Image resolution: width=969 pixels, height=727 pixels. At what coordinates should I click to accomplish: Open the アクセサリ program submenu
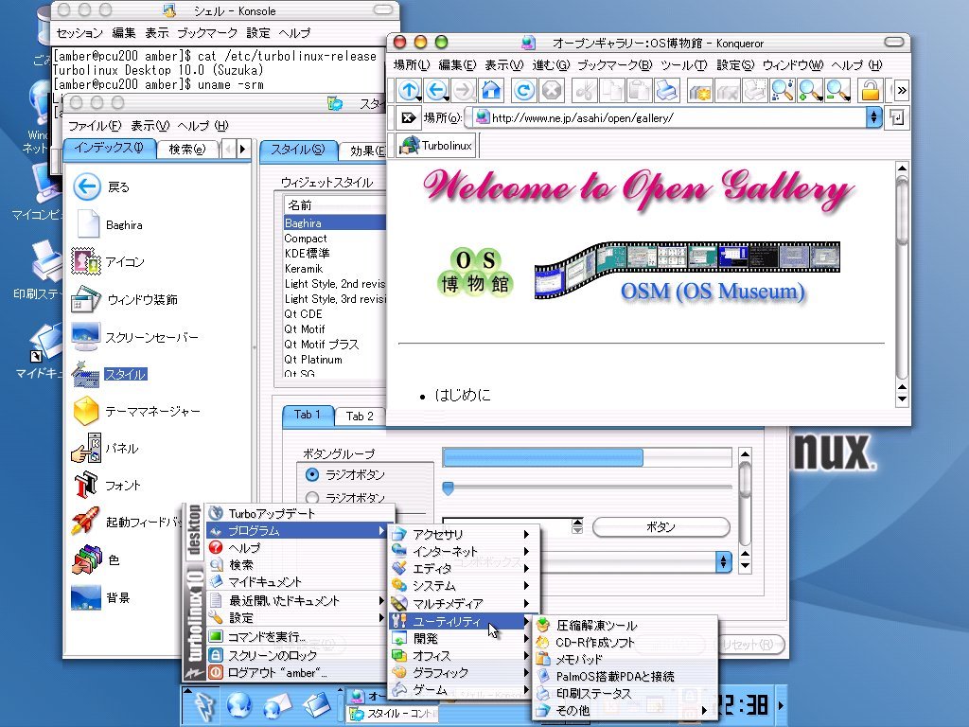[x=462, y=534]
